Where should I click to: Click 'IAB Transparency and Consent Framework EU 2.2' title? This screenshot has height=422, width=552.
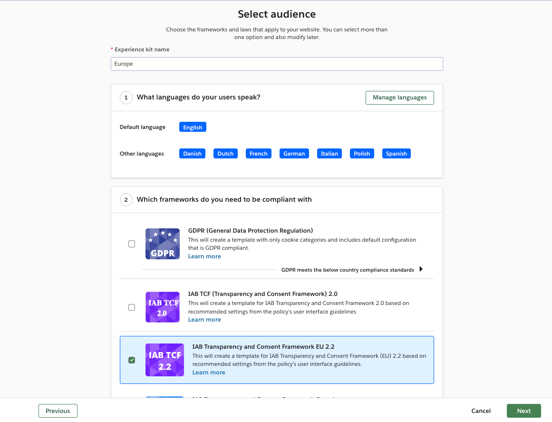coord(263,347)
